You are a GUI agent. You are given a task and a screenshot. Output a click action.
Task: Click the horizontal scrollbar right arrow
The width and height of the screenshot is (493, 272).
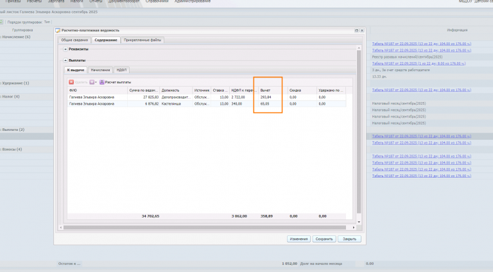(x=354, y=227)
